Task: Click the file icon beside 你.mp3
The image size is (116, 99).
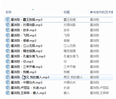Action: click(8, 62)
